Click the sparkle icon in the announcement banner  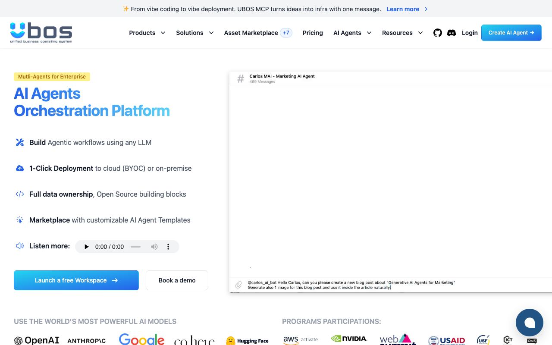tap(126, 9)
